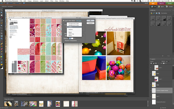
Task: Select the Type tool
Action: pyautogui.click(x=2, y=31)
